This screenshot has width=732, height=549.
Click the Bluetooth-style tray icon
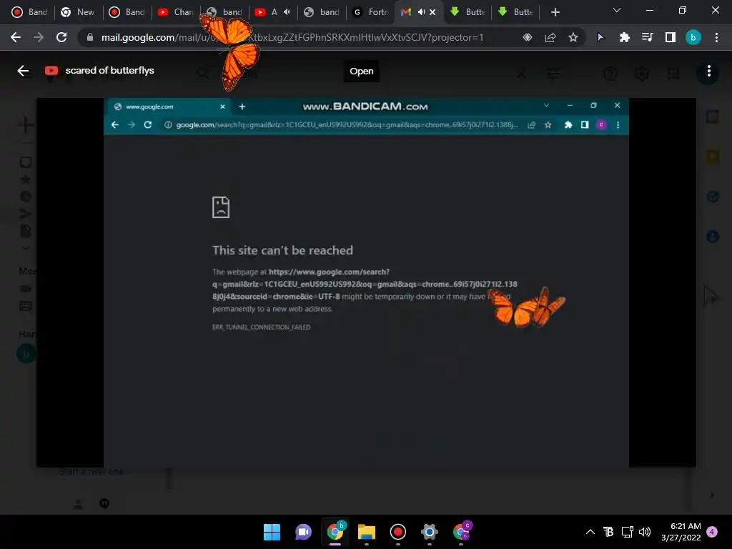pyautogui.click(x=608, y=532)
